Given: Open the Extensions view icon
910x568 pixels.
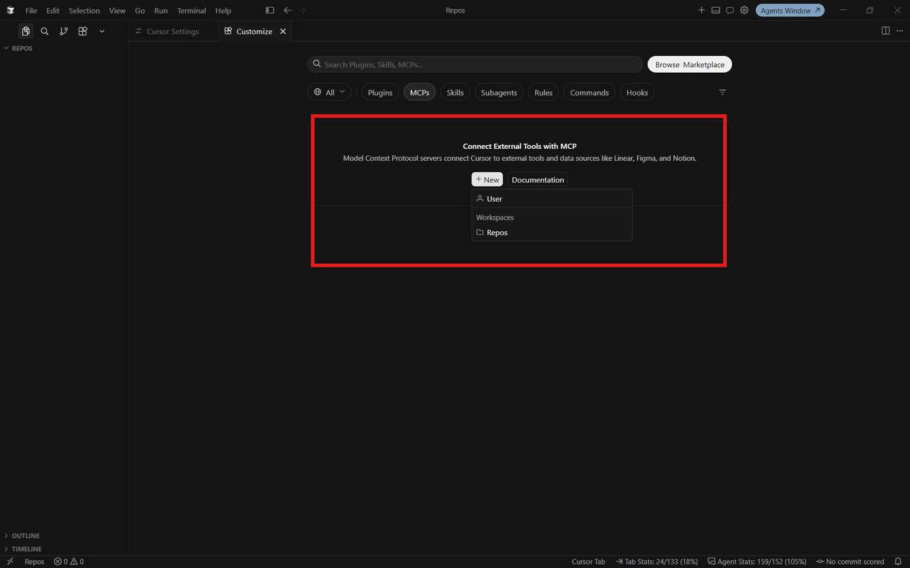Looking at the screenshot, I should click(83, 31).
